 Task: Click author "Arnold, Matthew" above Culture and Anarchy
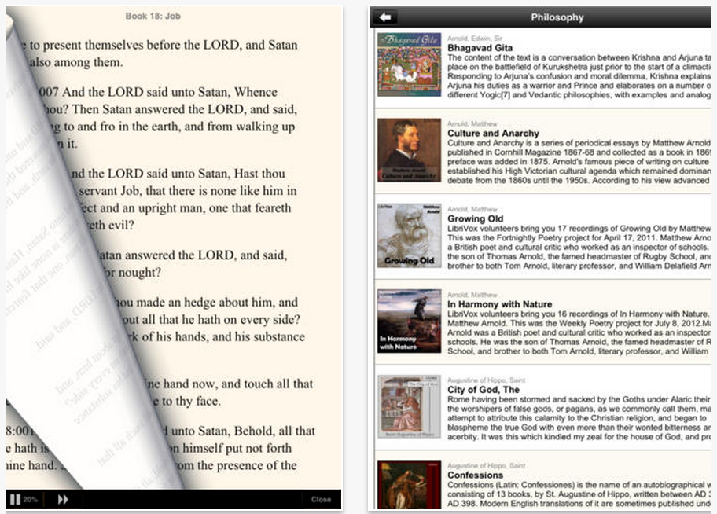tap(472, 124)
